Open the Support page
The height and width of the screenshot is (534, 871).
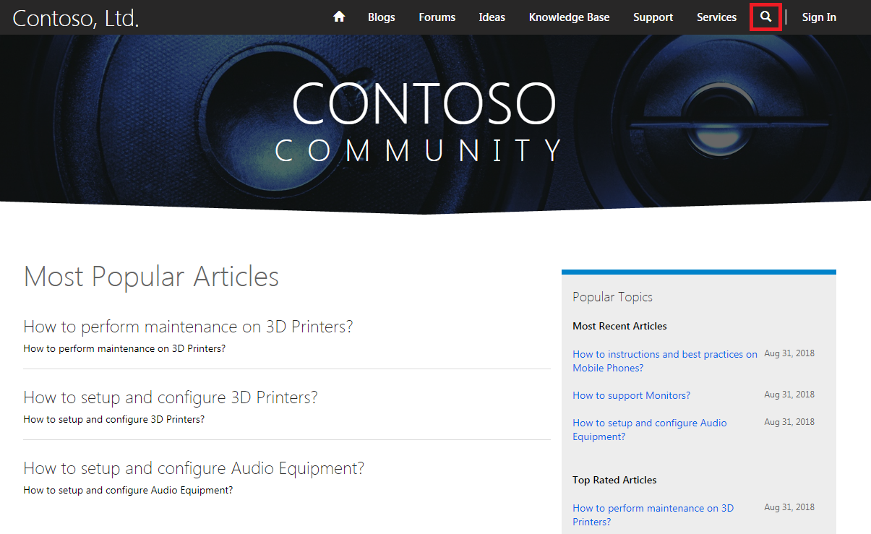click(x=653, y=17)
